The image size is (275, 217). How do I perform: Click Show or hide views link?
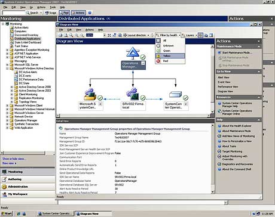[14, 159]
